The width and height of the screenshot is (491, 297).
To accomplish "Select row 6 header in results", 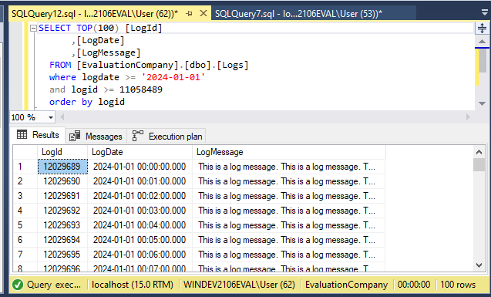I will click(25, 240).
